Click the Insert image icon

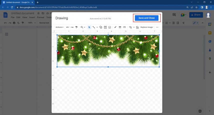pos(109,27)
